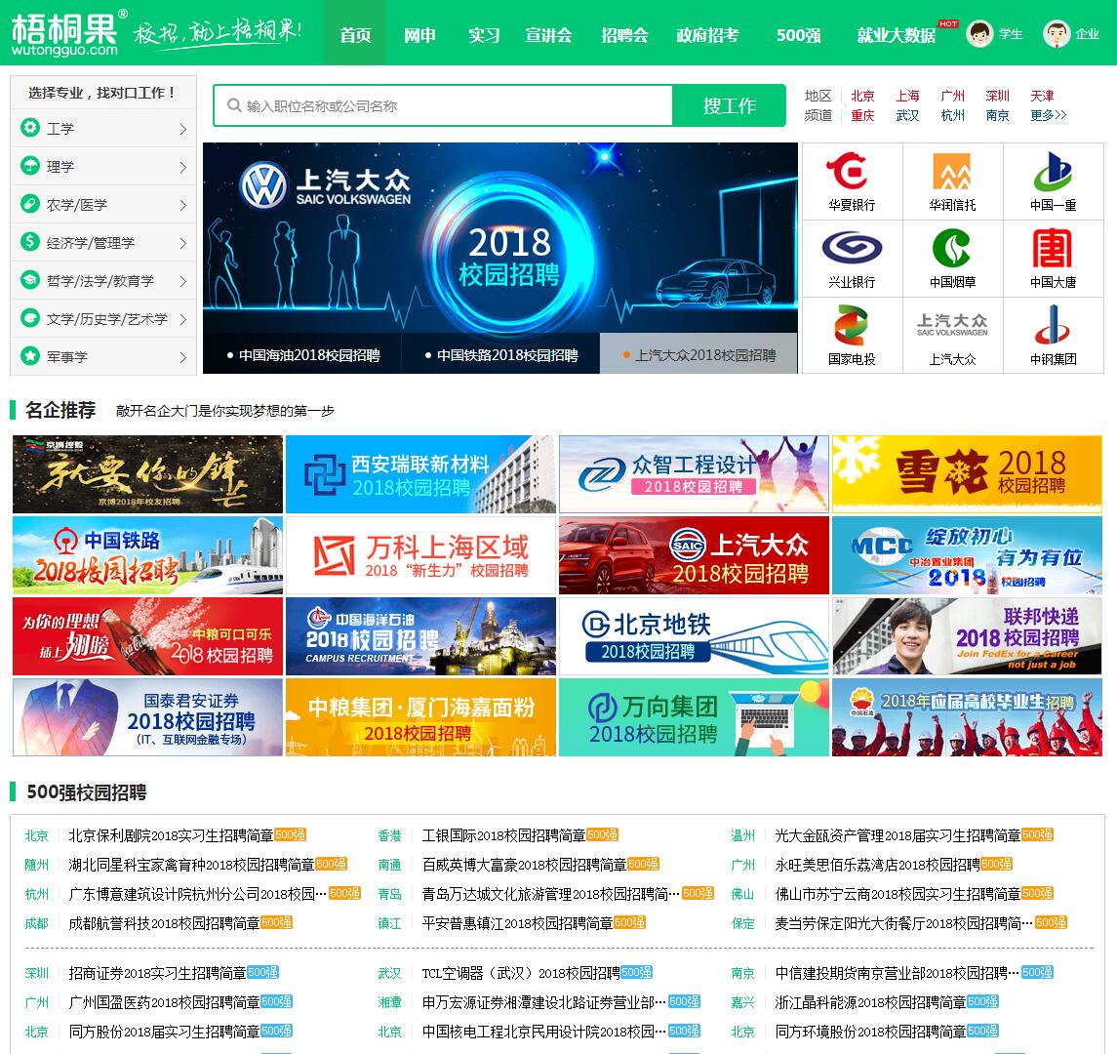
Task: Open the 中国大唐 logo tile
Action: (x=1053, y=258)
